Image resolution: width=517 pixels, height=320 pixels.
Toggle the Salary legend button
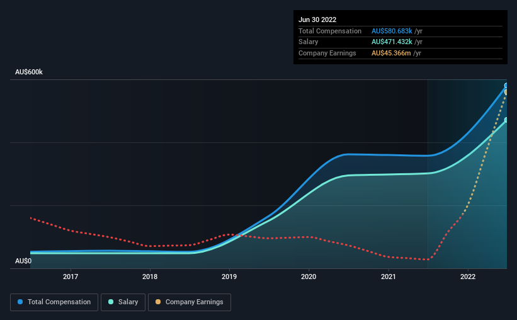(123, 302)
